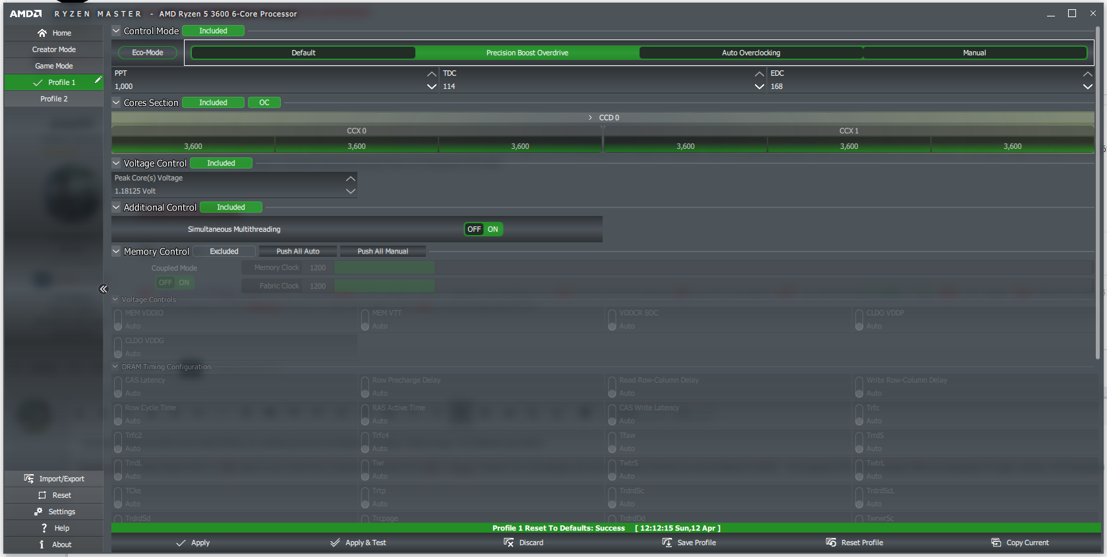This screenshot has height=557, width=1107.
Task: Click the Copy Current icon
Action: point(996,543)
